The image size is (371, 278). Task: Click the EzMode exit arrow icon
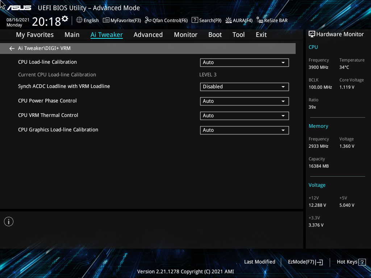click(319, 262)
